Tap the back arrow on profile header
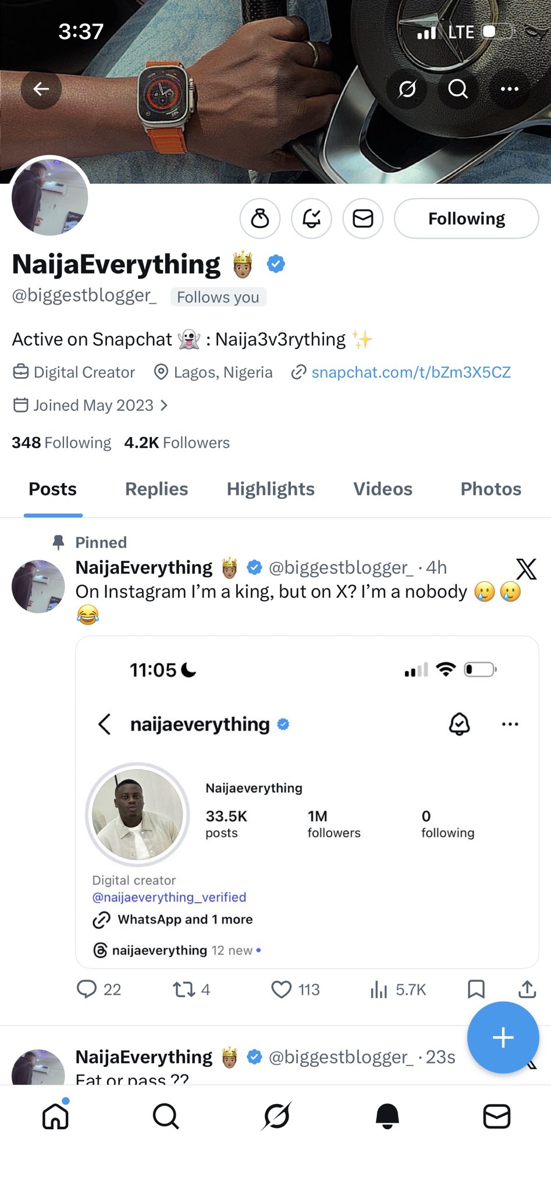Screen dimensions: 551x1192 (41, 89)
